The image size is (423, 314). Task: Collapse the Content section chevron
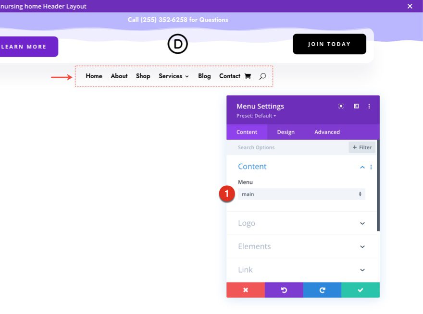point(362,167)
